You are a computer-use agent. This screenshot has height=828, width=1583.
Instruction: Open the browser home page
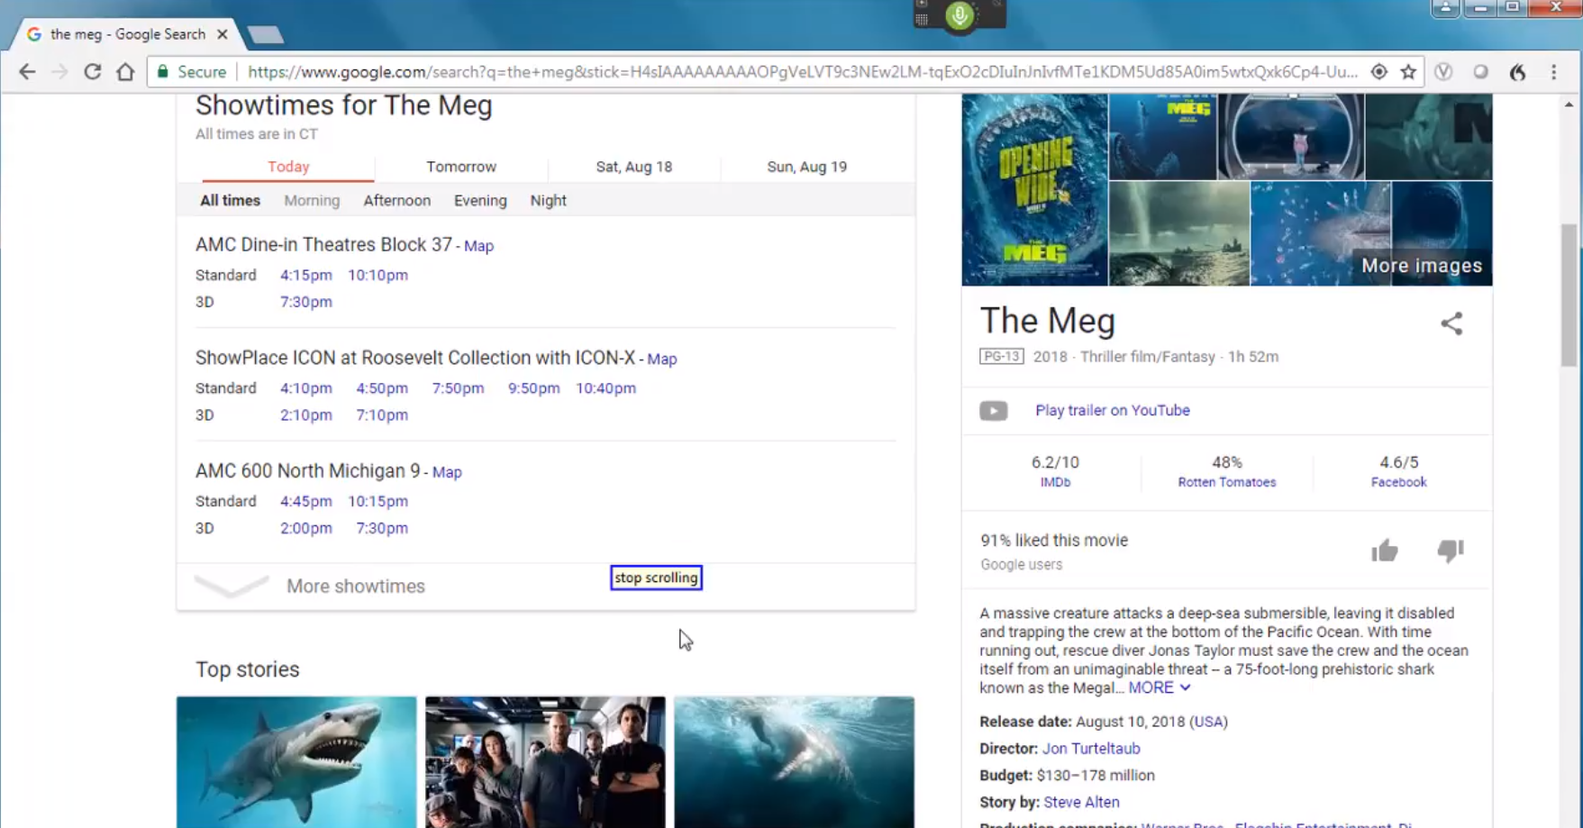click(125, 72)
